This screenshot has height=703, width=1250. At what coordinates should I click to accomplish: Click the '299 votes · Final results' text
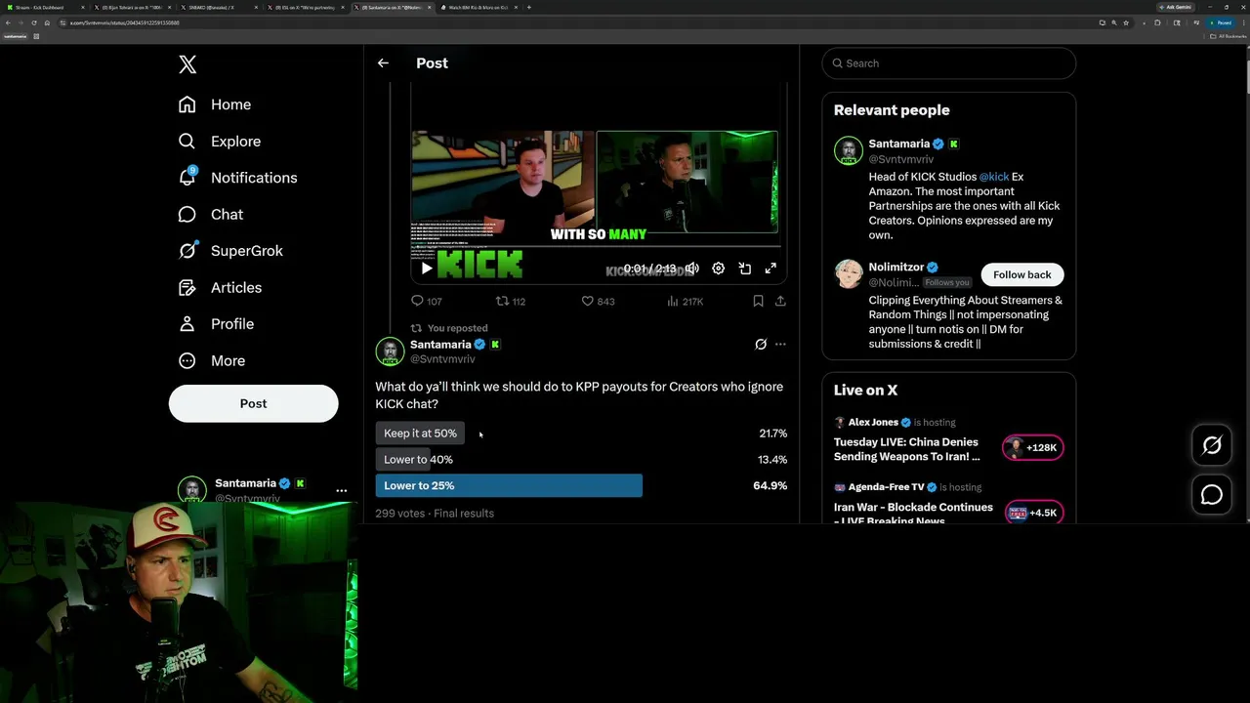[x=435, y=513]
